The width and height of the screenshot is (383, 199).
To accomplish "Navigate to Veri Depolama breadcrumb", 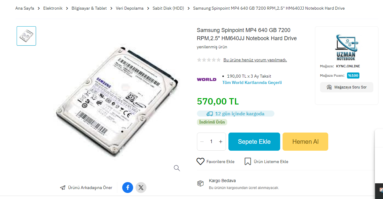I will pyautogui.click(x=129, y=8).
